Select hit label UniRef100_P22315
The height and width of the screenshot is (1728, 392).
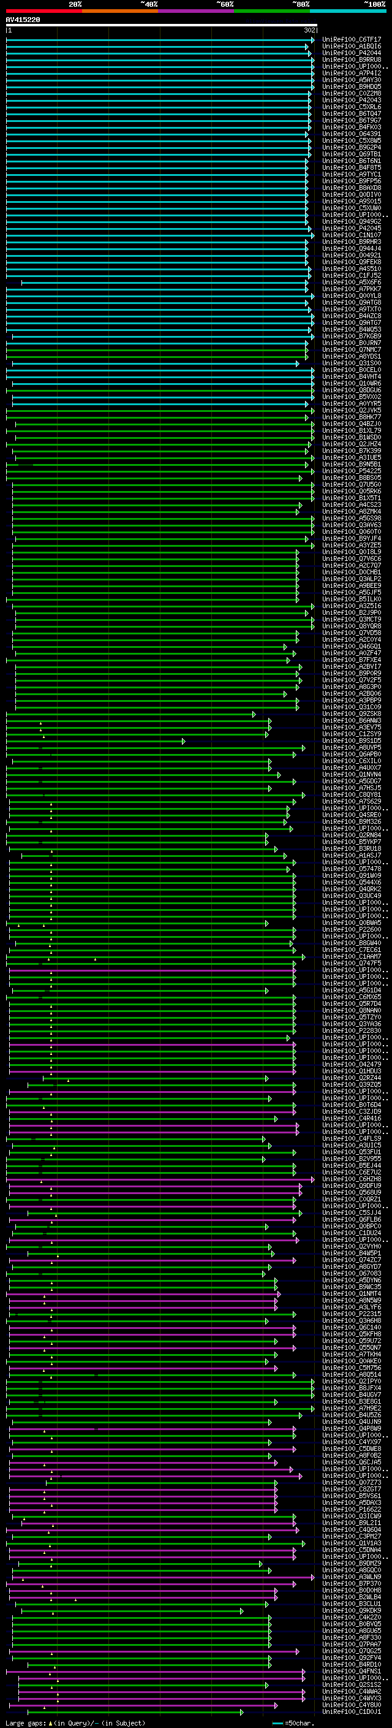pos(352,1314)
